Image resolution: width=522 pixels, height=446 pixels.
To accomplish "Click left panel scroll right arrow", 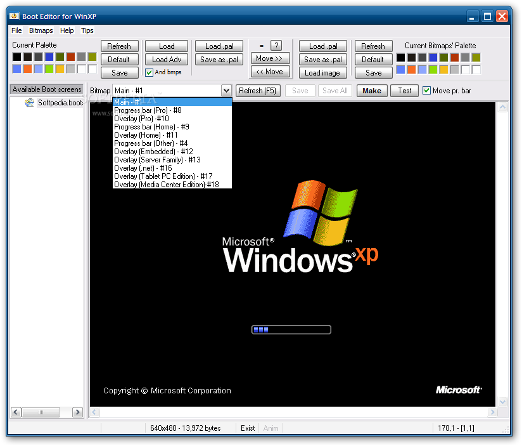I will point(77,412).
